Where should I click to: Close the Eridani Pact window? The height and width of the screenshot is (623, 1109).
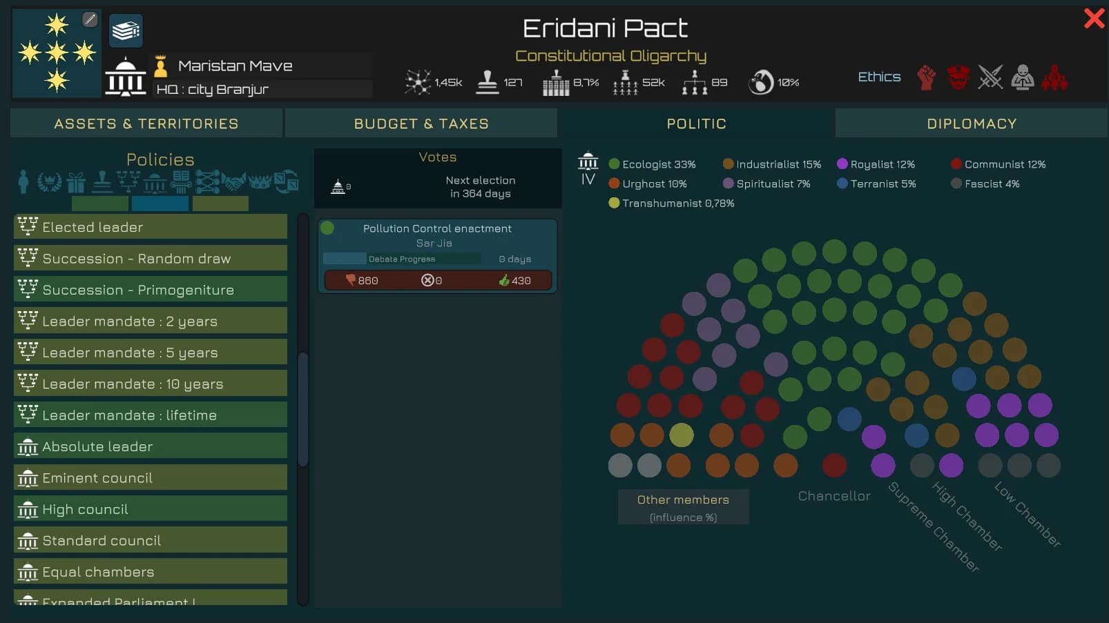(x=1094, y=18)
